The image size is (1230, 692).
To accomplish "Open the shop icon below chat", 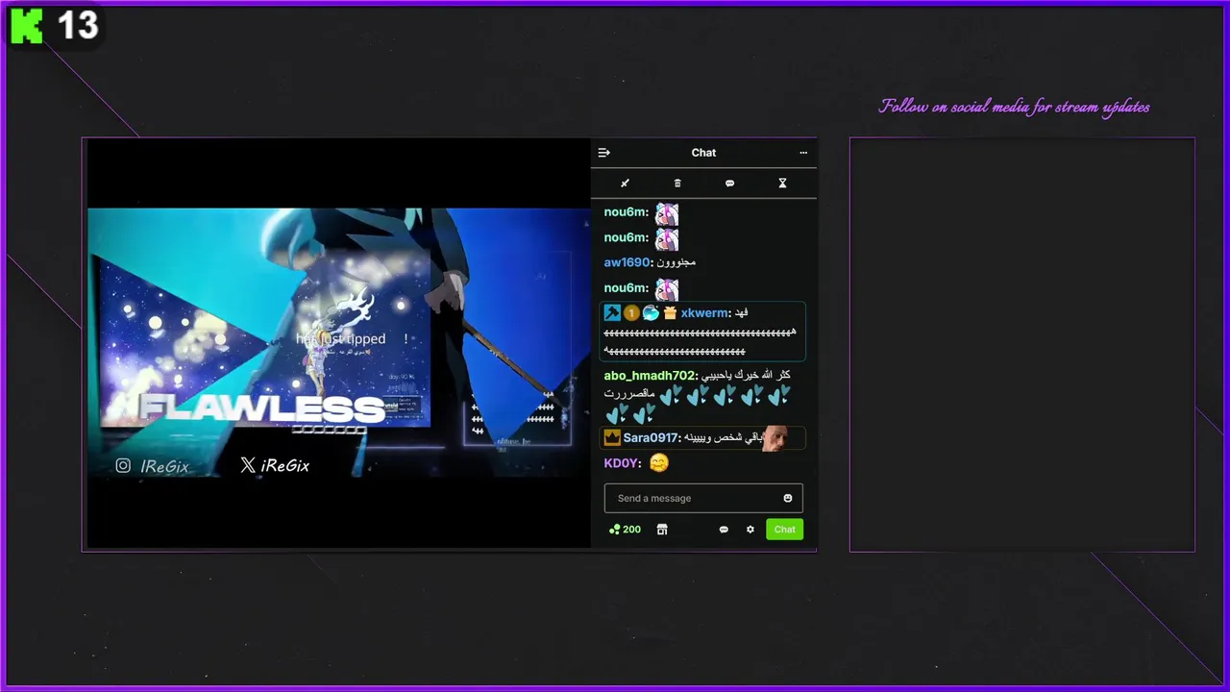I will (x=662, y=530).
